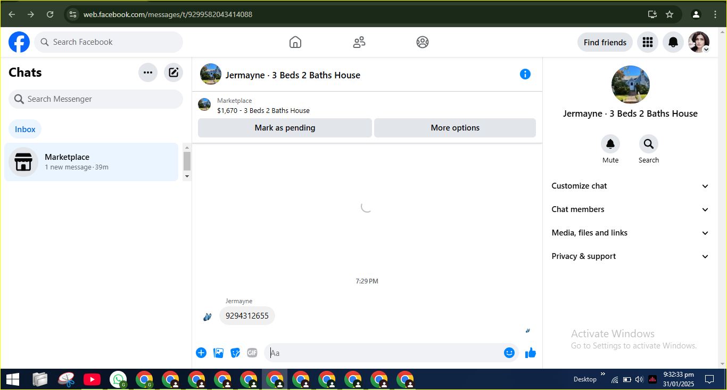
Task: Select the Inbox tab
Action: point(25,129)
